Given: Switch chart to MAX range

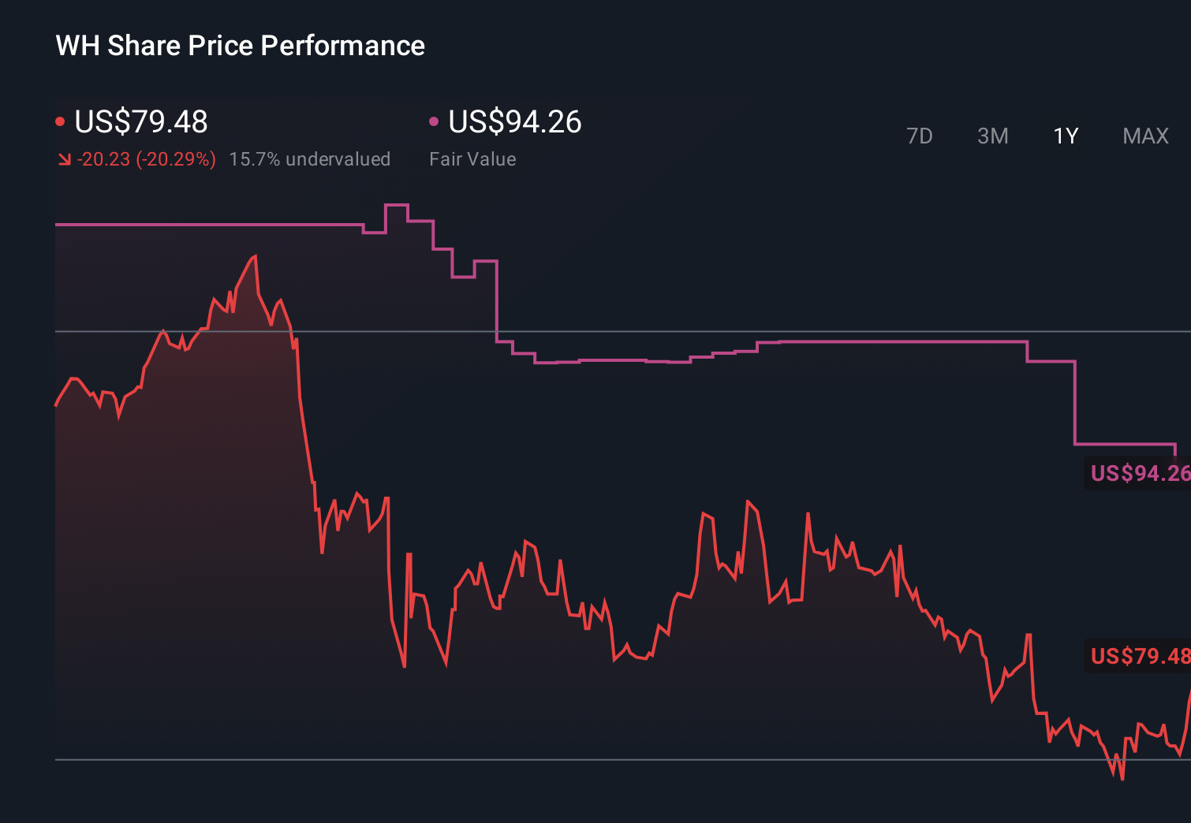Looking at the screenshot, I should (1145, 136).
